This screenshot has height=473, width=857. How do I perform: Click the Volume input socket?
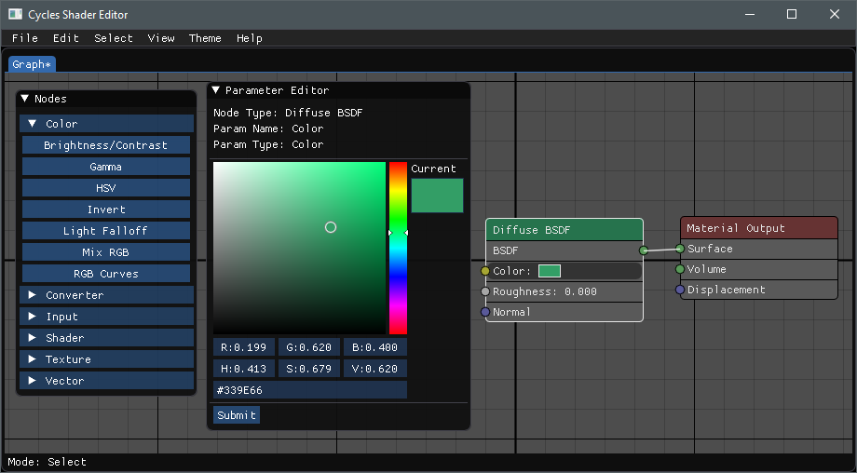680,269
